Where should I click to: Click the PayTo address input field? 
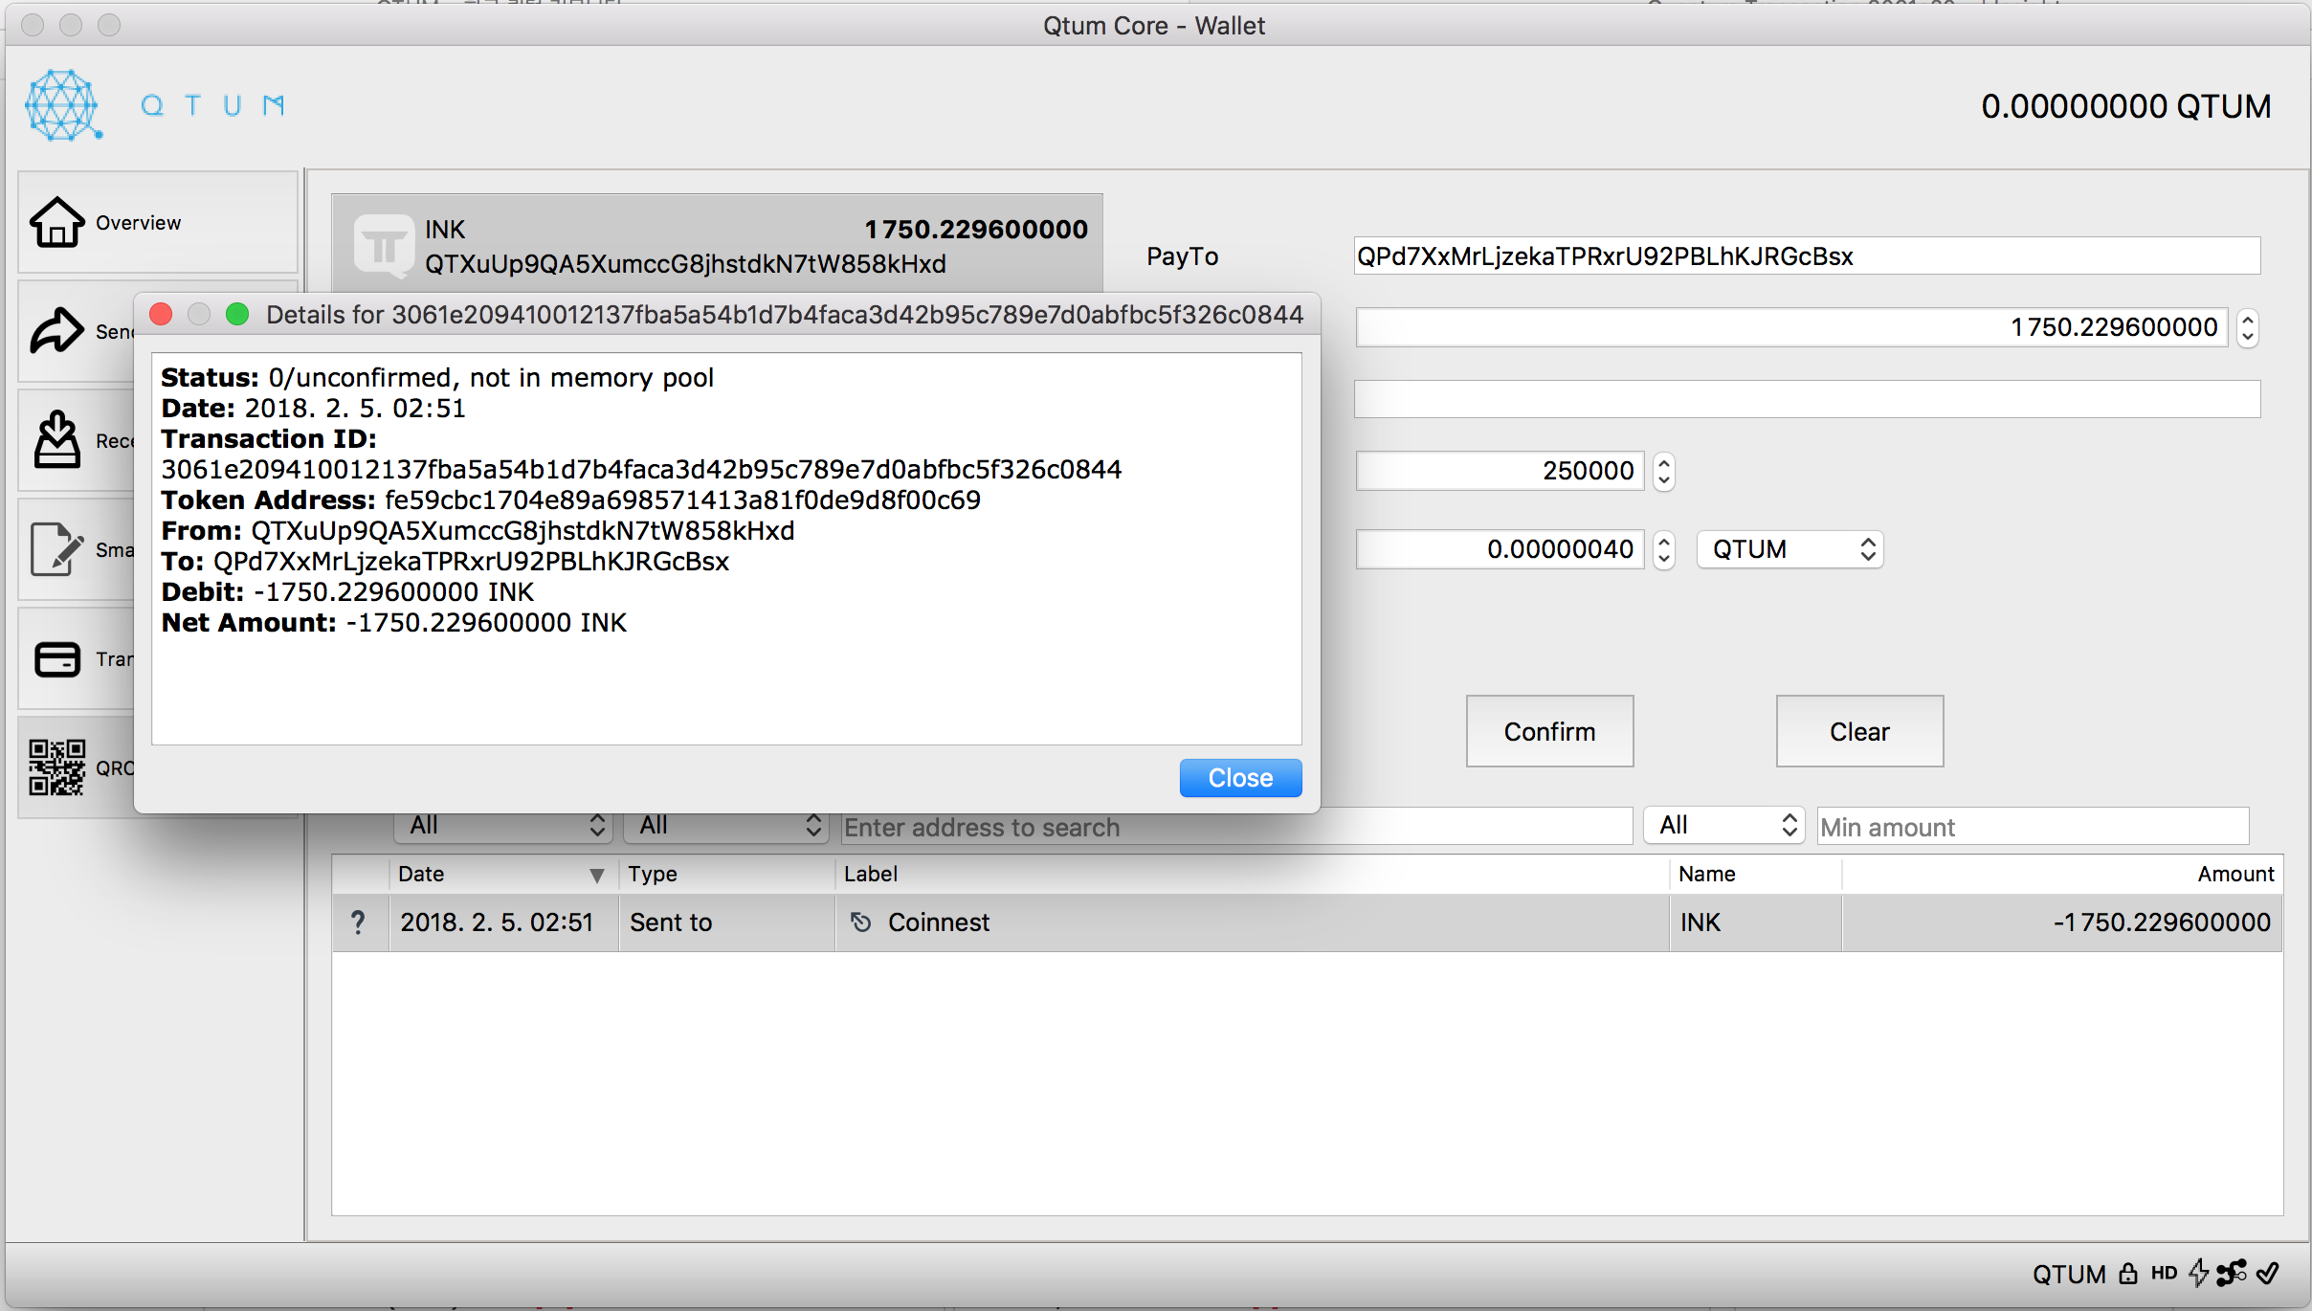(x=1807, y=256)
